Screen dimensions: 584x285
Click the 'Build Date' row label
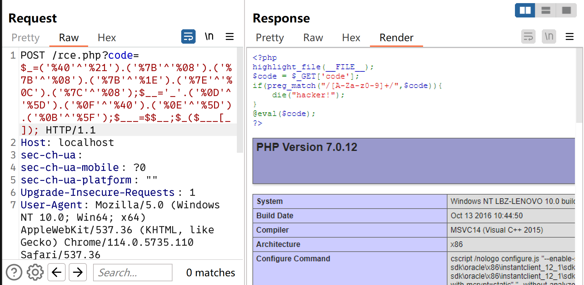tap(275, 216)
